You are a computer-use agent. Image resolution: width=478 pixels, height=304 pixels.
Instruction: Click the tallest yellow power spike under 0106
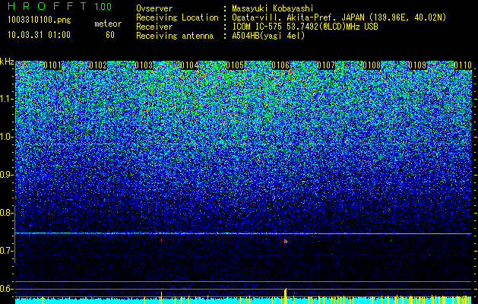coord(286,296)
